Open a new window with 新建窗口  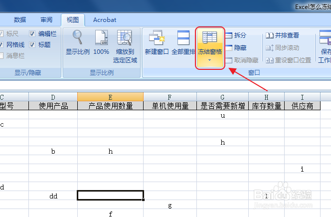pos(157,42)
